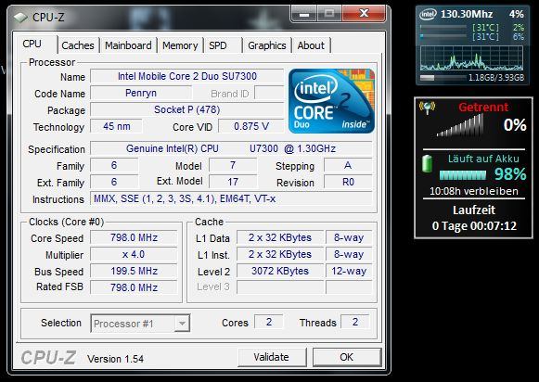Open the Memory tab
This screenshot has width=539, height=382.
click(180, 45)
